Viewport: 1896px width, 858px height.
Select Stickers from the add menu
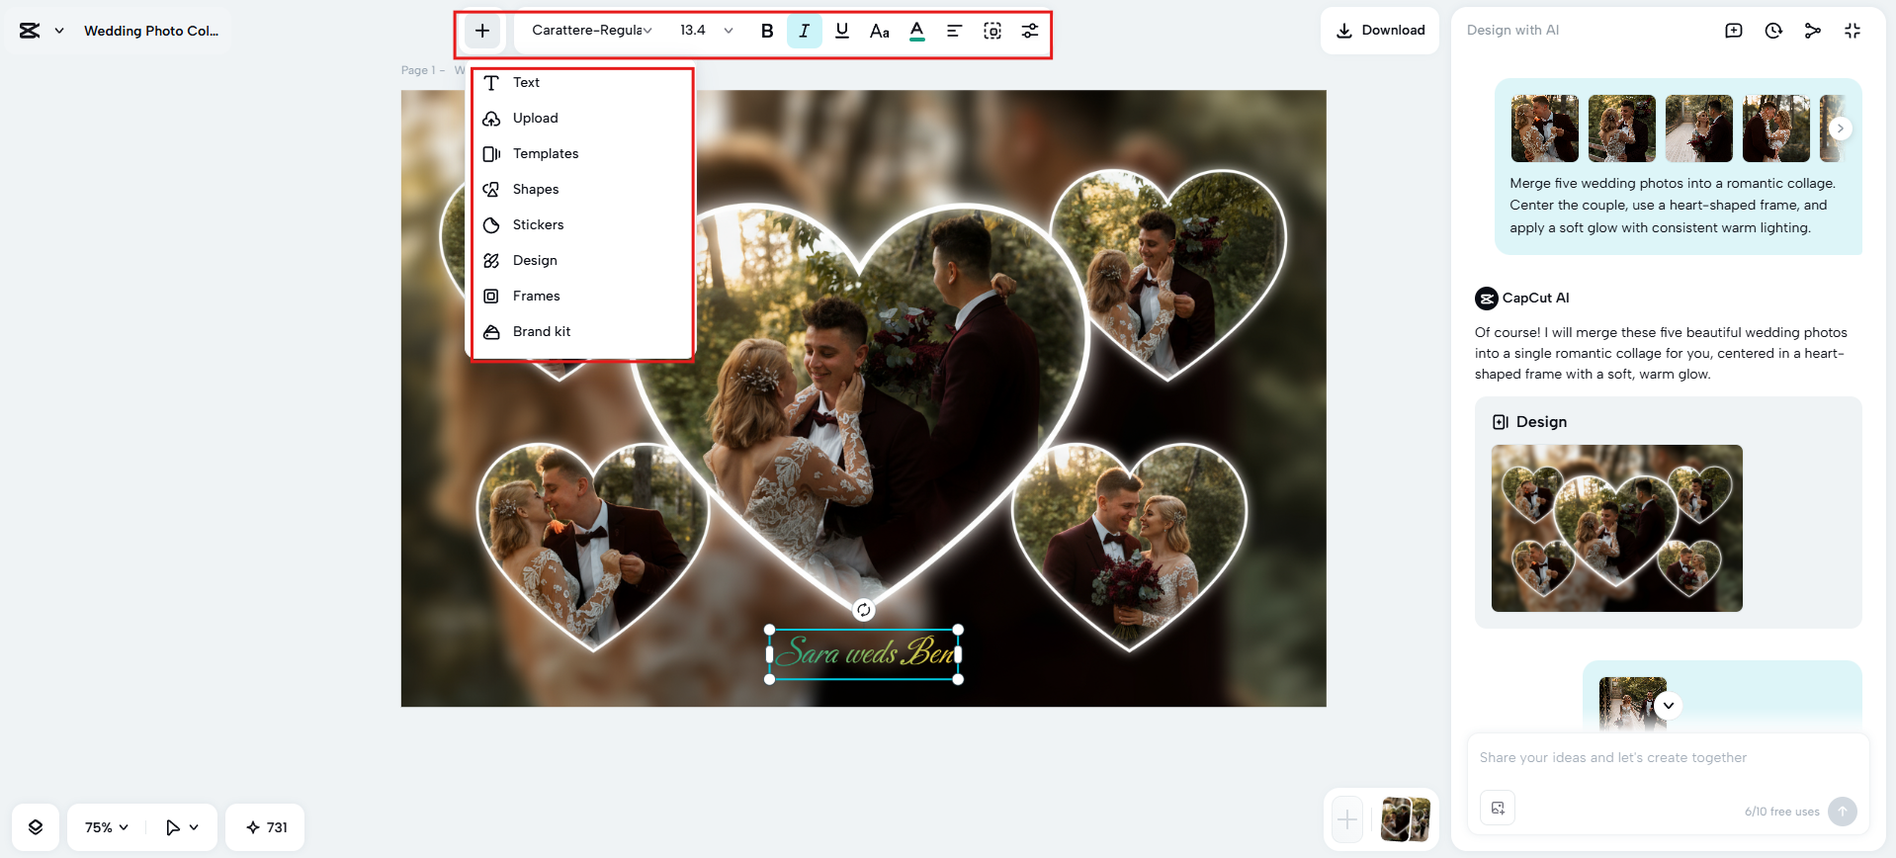tap(538, 224)
